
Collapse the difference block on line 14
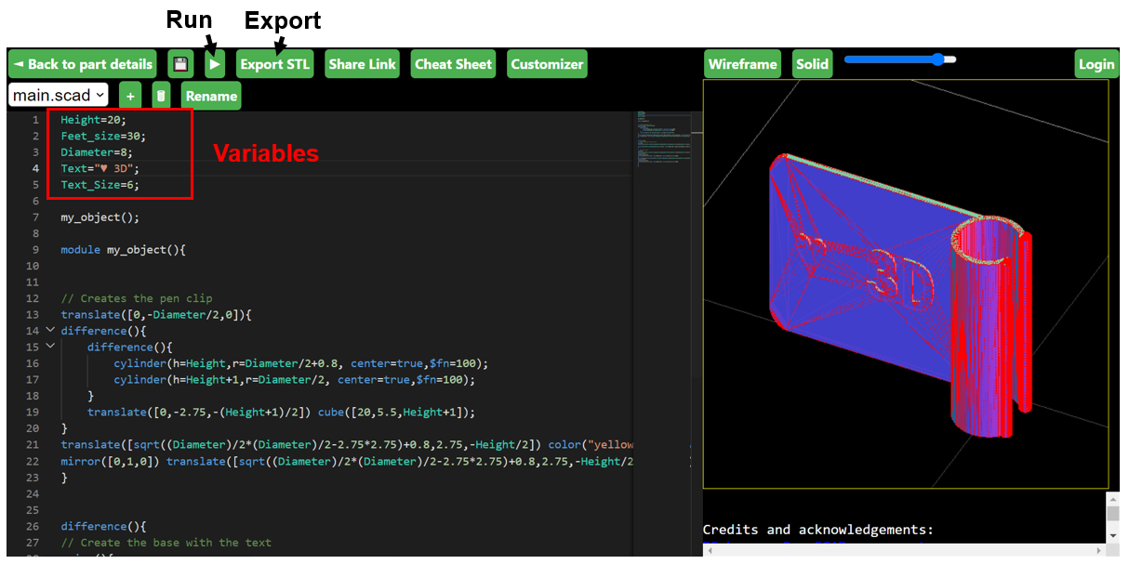coord(49,330)
